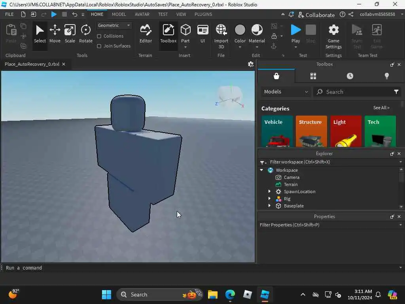405x304 pixels.
Task: Open Game Settings
Action: coord(333,36)
